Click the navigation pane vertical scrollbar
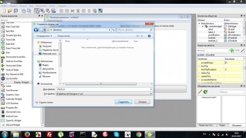Screen dimensions: 246x138 pos(60,54)
